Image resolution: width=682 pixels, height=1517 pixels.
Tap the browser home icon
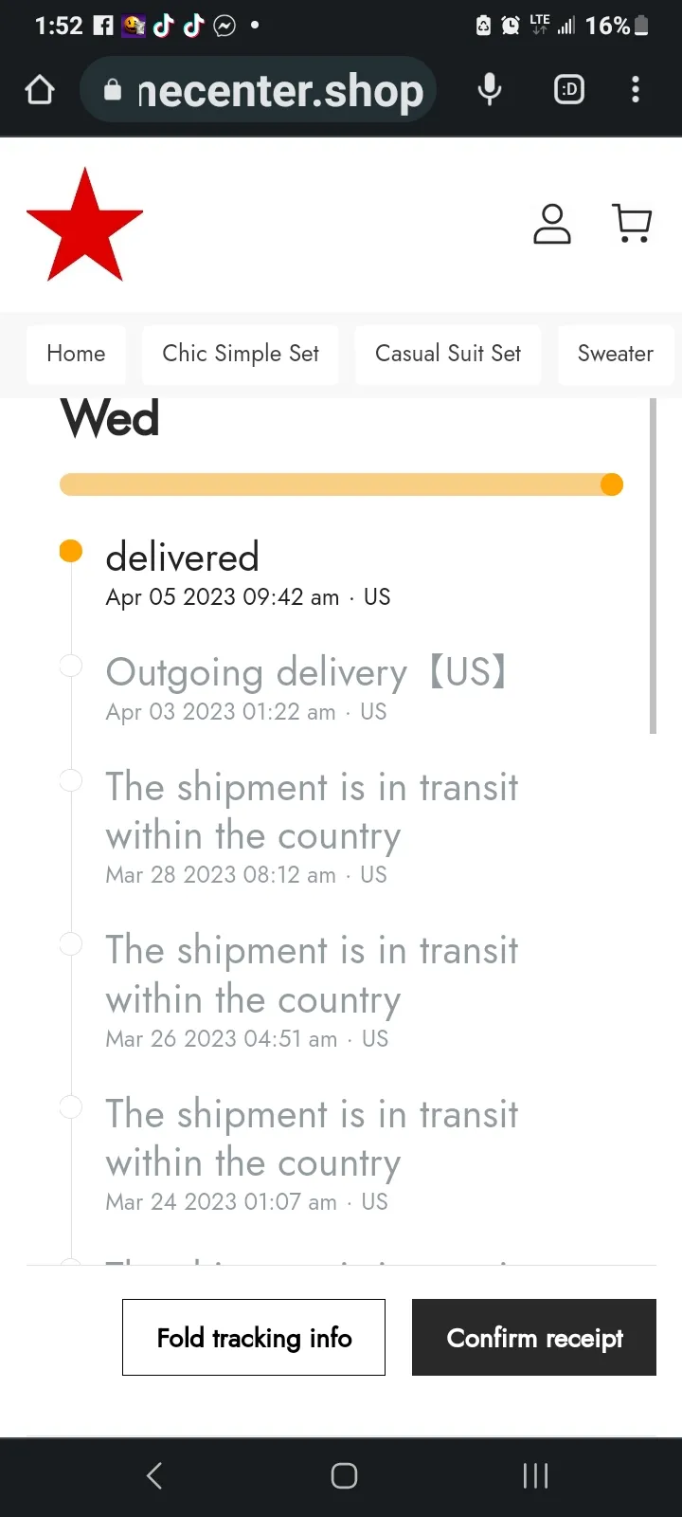[x=40, y=90]
